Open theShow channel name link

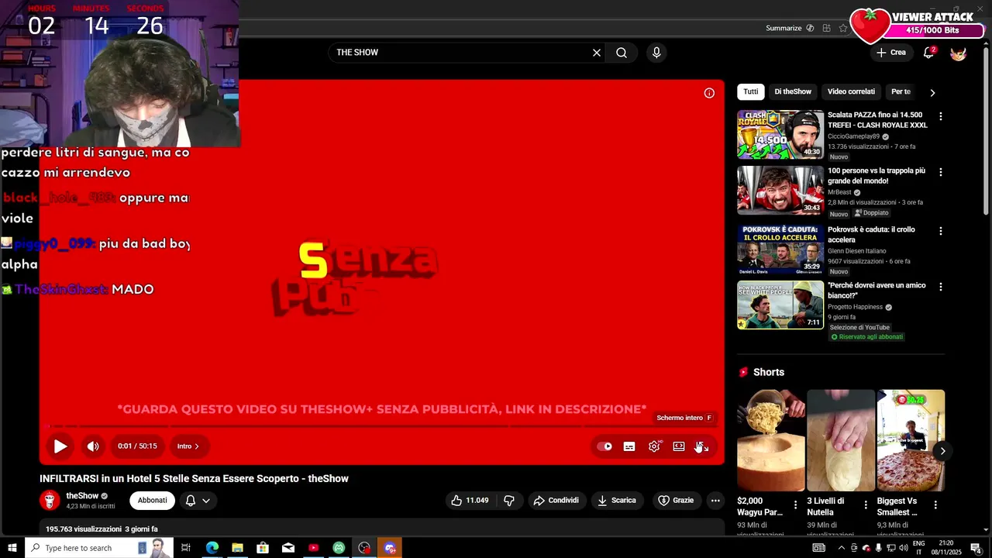(82, 496)
